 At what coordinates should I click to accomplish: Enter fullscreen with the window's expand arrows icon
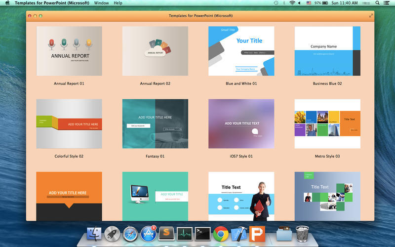371,16
